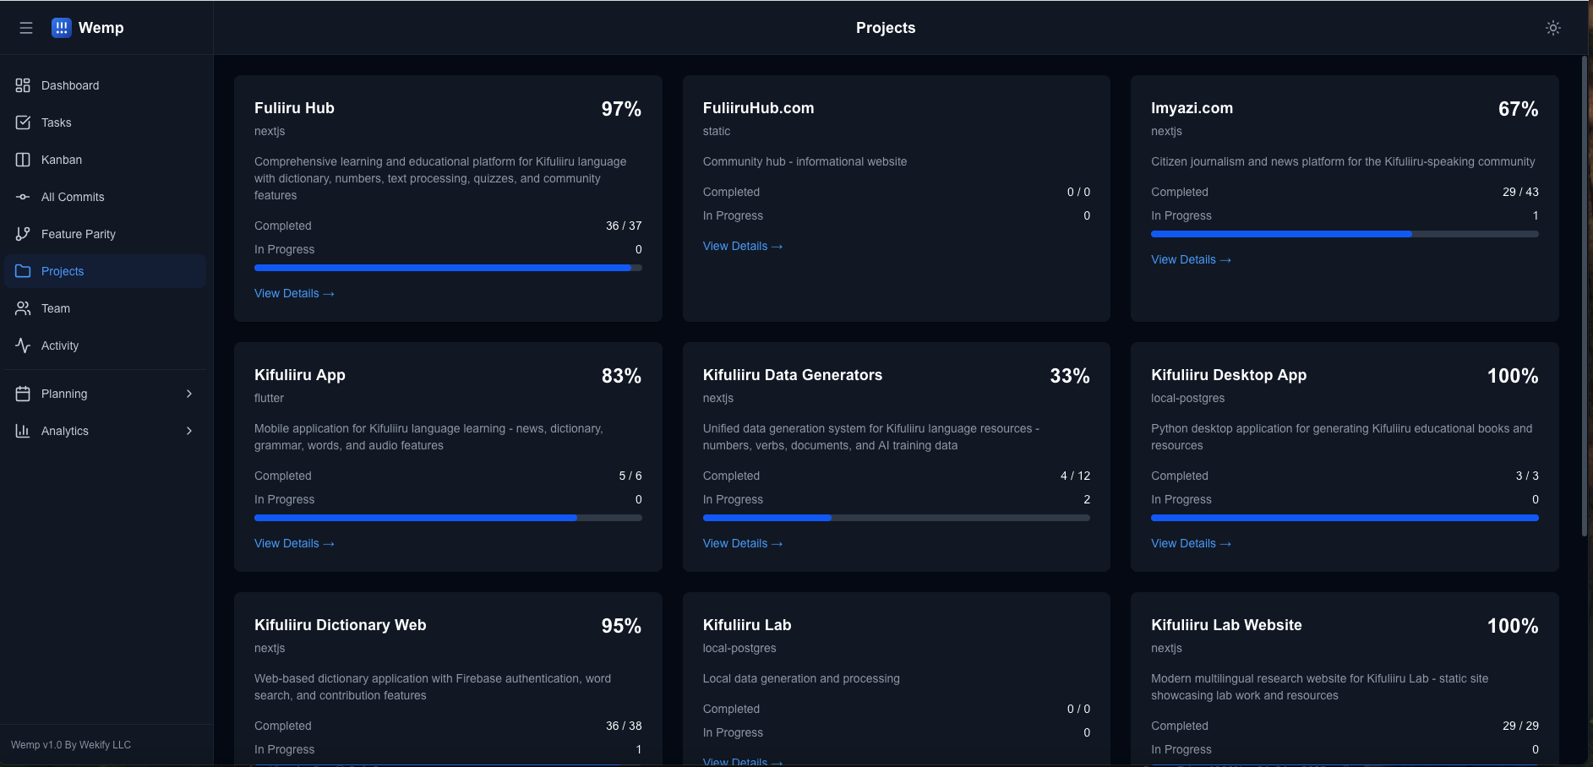Select All Commits in sidebar

pyautogui.click(x=106, y=197)
